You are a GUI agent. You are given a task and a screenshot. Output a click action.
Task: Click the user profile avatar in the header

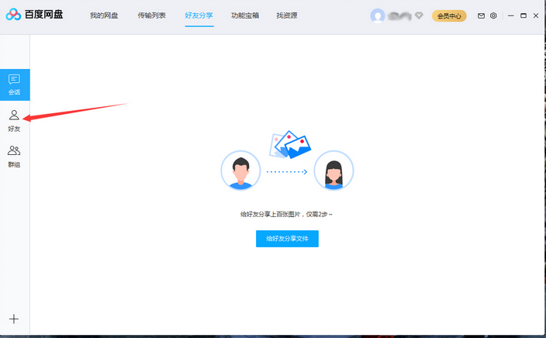coord(378,16)
